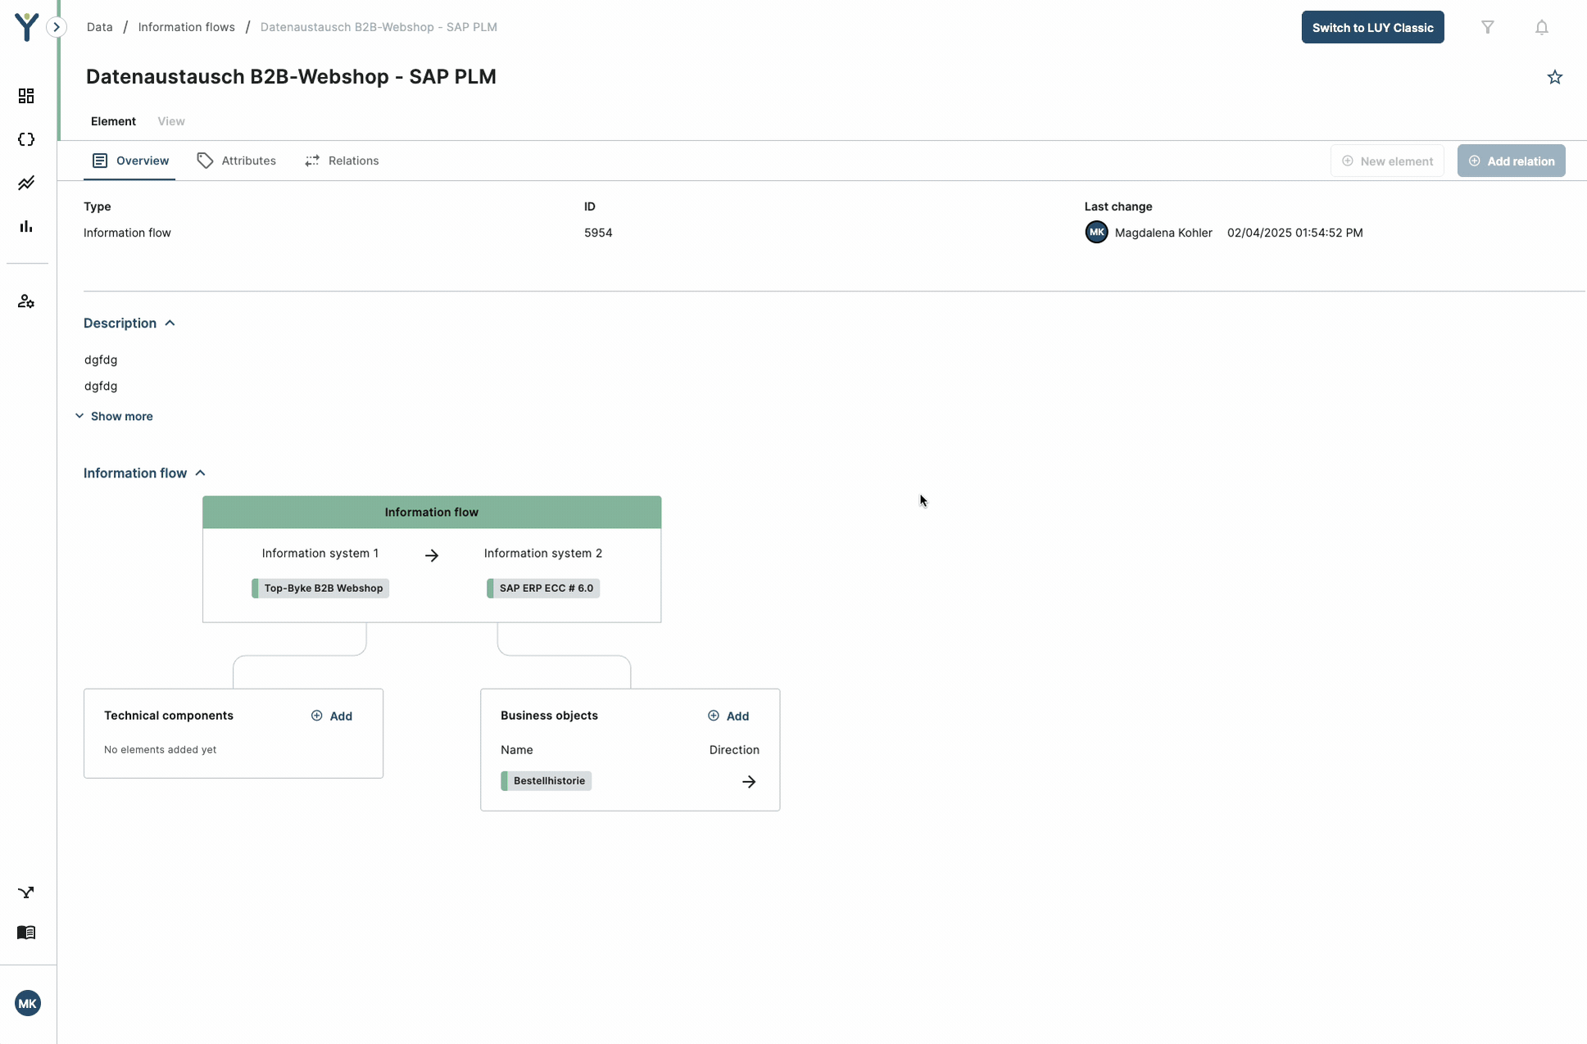
Task: Open the Information flows breadcrumb link
Action: [x=186, y=26]
